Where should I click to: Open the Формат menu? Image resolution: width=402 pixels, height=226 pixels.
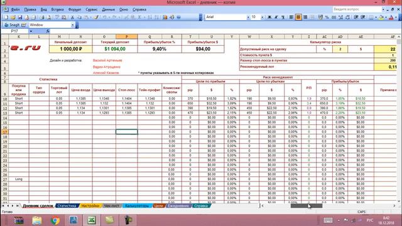(75, 9)
